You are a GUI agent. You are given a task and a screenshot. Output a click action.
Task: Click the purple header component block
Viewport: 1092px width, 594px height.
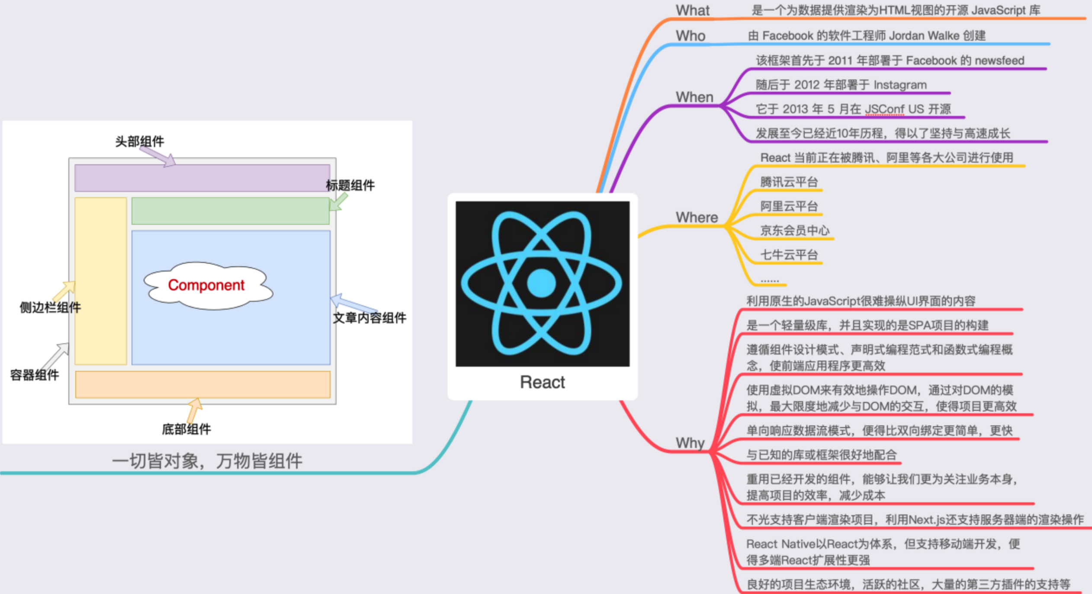tap(202, 178)
